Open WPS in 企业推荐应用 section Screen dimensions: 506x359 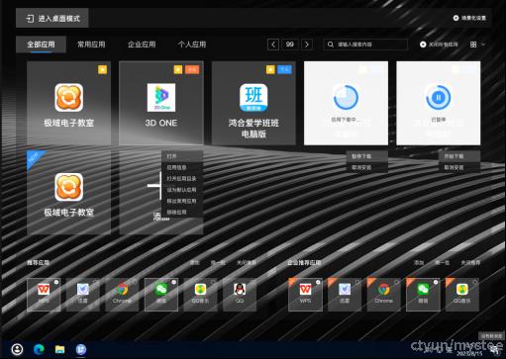coord(305,295)
